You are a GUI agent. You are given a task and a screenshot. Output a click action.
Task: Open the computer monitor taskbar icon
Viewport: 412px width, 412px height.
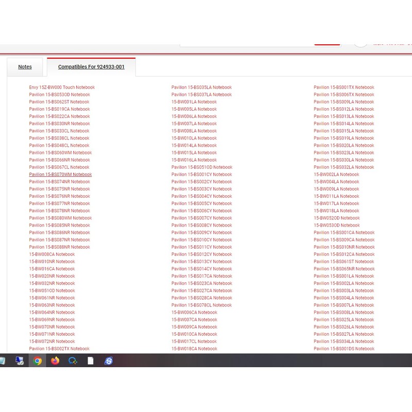(x=20, y=360)
